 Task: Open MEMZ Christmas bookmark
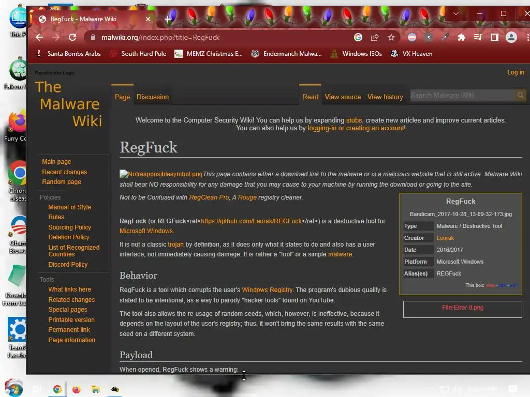209,54
